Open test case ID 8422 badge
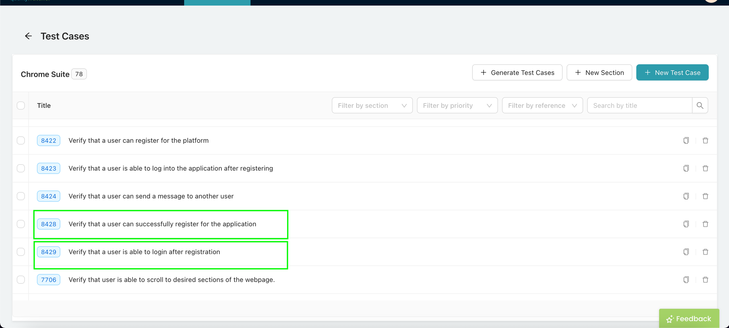 pos(49,140)
